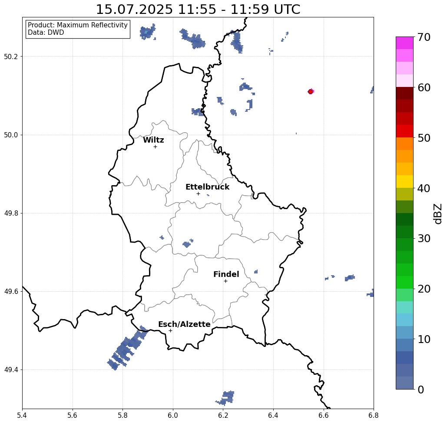The width and height of the screenshot is (447, 423).
Task: Click the longitude label 6.0
Action: [x=173, y=416]
